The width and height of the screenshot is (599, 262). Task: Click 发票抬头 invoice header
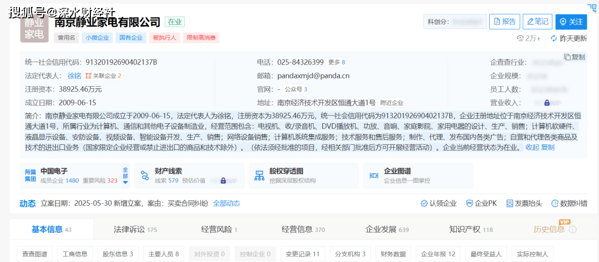[x=510, y=204]
